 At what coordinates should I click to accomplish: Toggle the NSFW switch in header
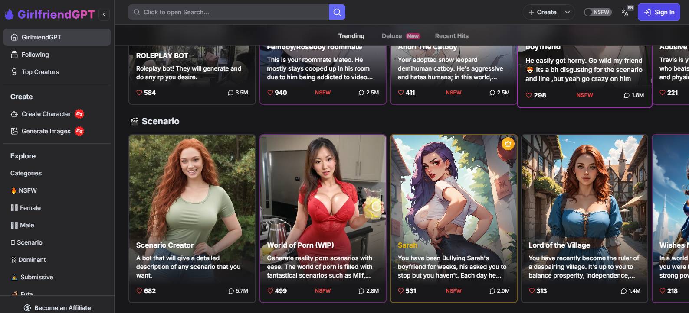pos(597,12)
